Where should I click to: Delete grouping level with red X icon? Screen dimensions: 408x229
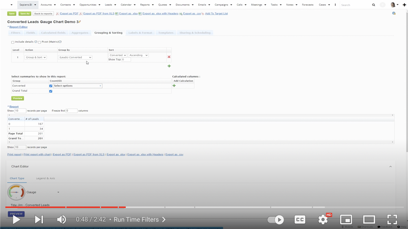(169, 57)
